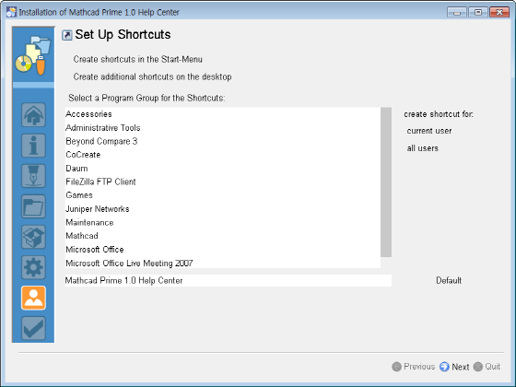Select Juniper Networks program group

click(x=223, y=209)
